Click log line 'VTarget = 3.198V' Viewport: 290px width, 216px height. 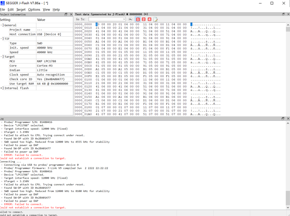tap(17, 132)
